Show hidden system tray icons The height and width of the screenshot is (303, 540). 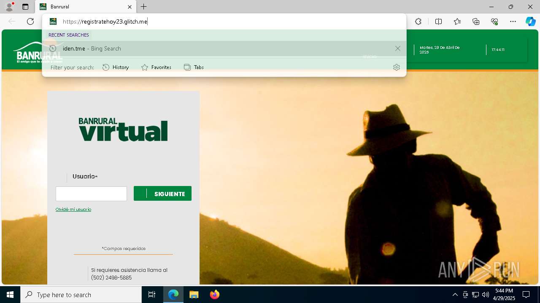[x=455, y=295]
